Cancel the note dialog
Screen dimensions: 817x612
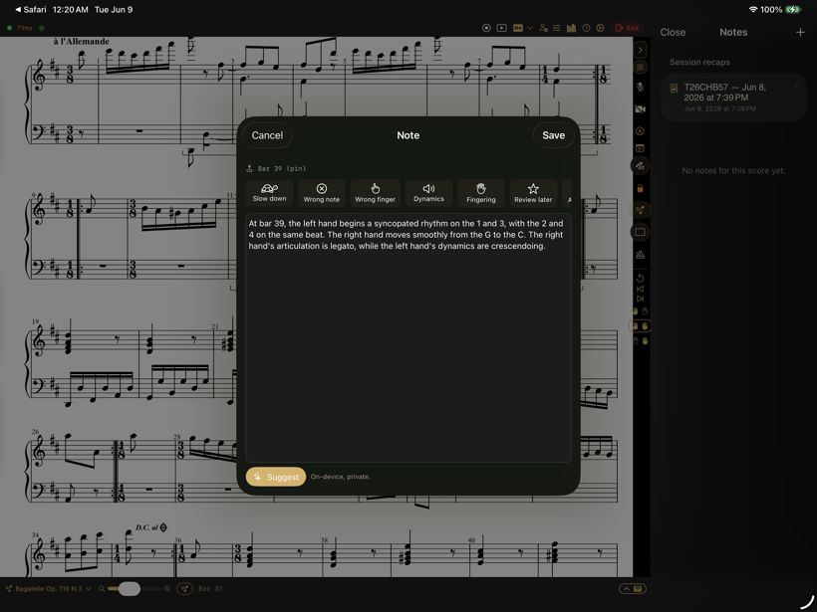tap(267, 135)
